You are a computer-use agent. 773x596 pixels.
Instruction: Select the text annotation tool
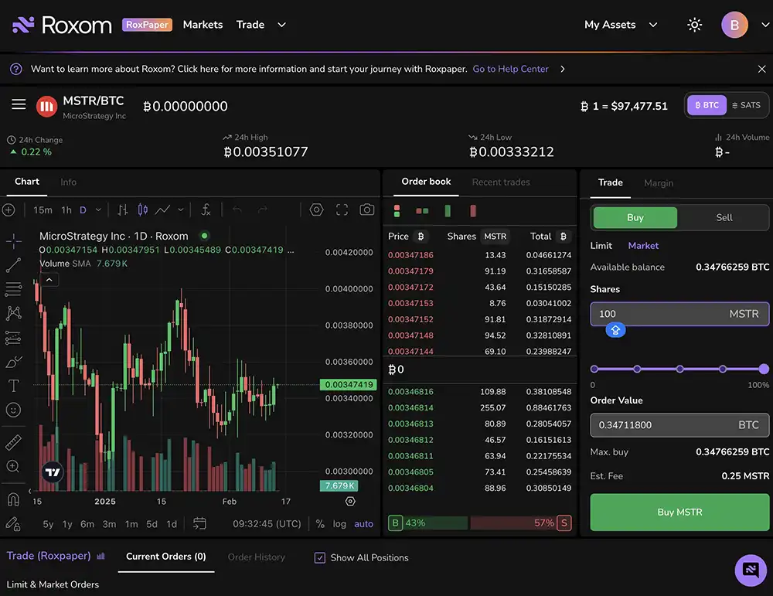(13, 386)
